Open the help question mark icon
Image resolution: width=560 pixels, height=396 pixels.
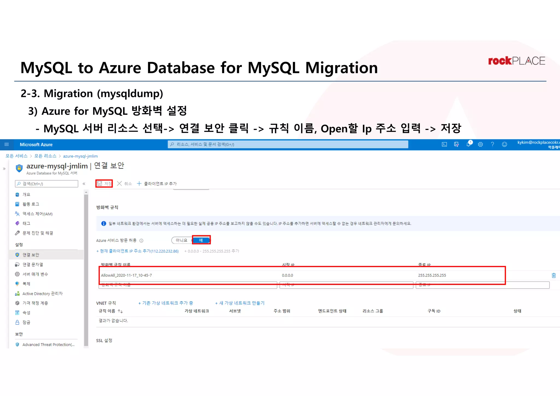click(492, 144)
